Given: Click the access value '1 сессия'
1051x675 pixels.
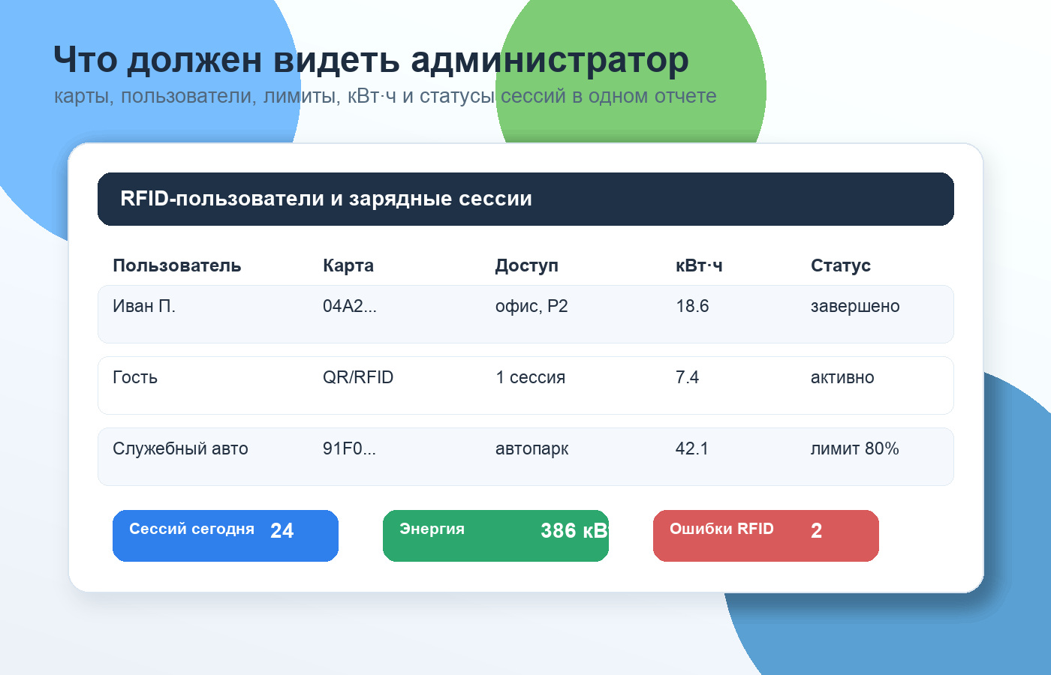Looking at the screenshot, I should pyautogui.click(x=531, y=377).
